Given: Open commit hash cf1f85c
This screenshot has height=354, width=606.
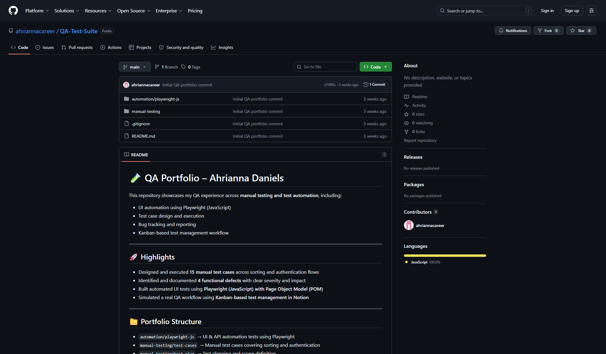Looking at the screenshot, I should click(x=330, y=85).
